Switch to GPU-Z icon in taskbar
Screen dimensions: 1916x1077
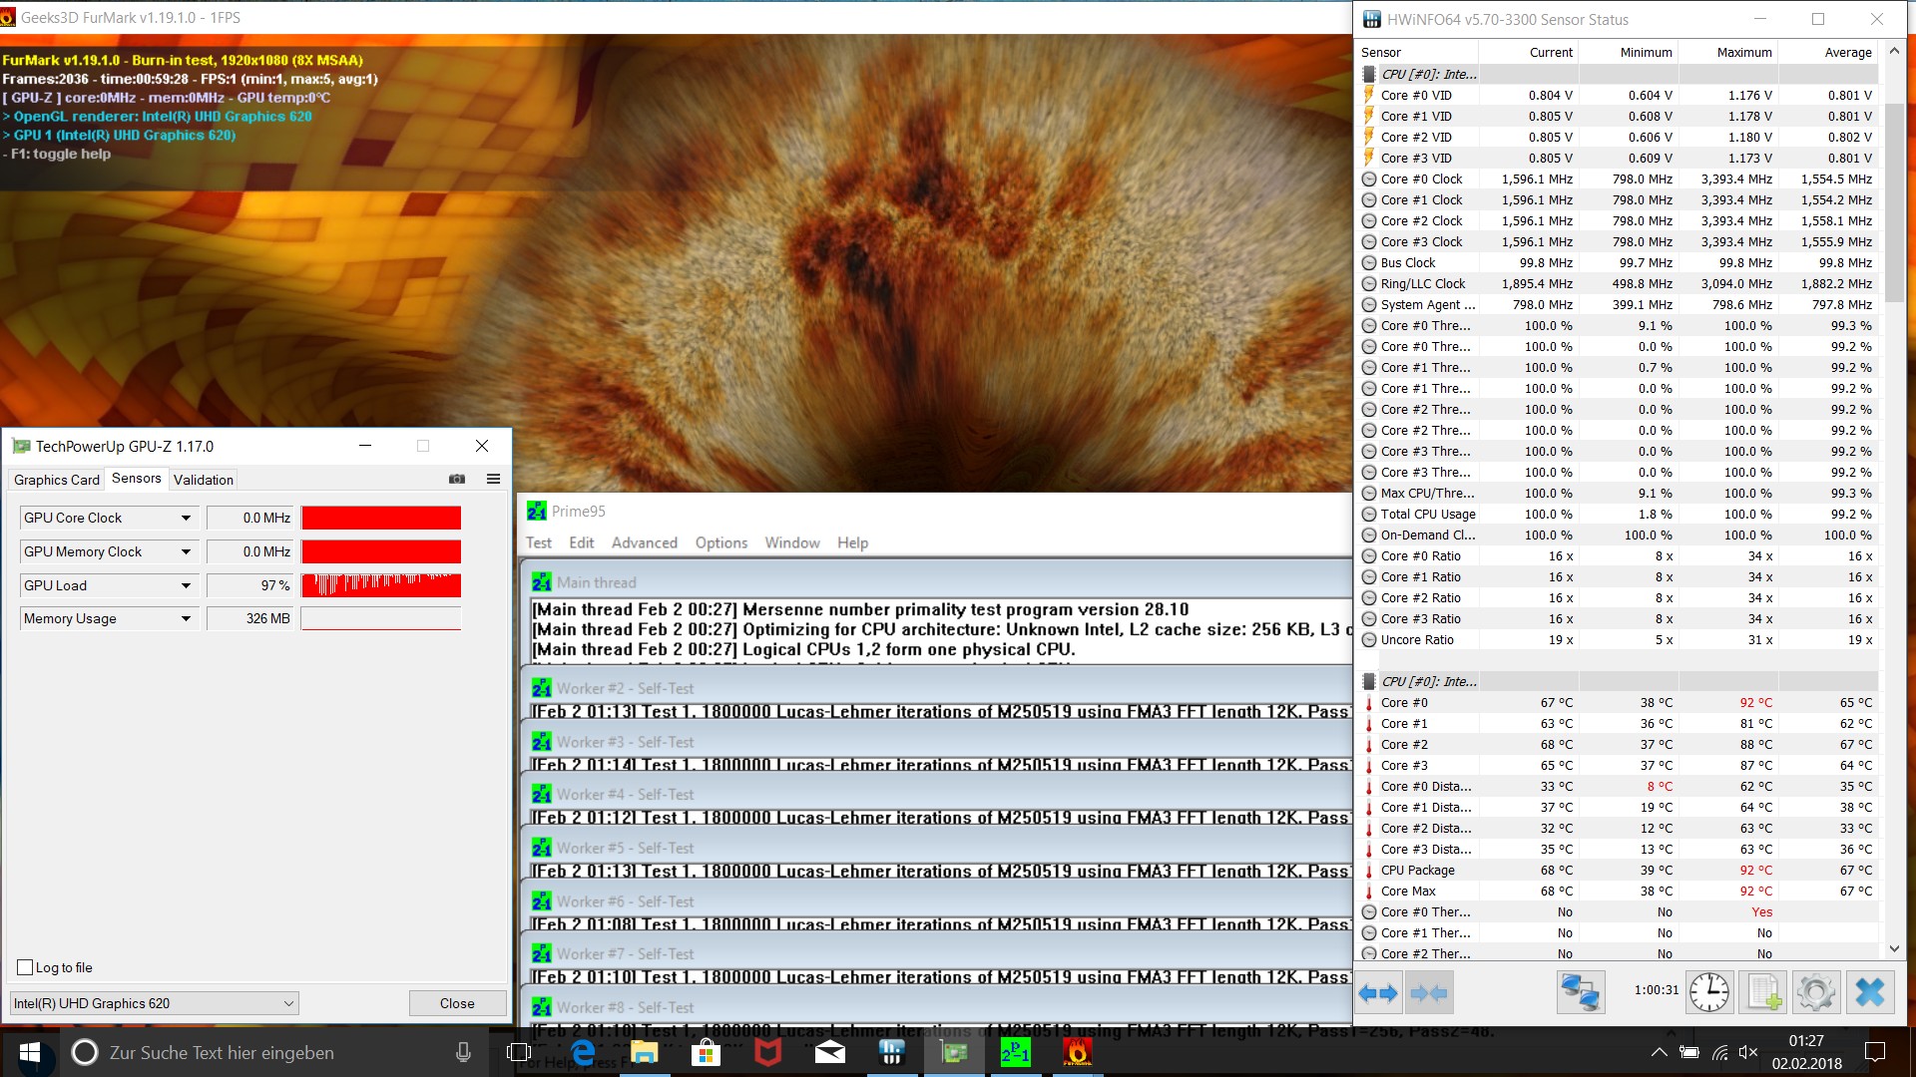point(954,1052)
